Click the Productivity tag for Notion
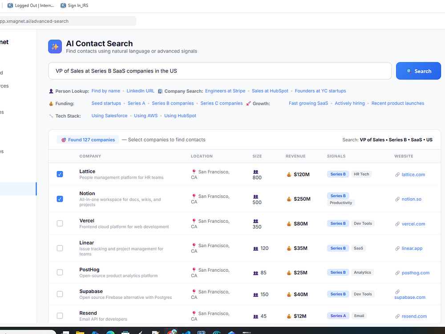The image size is (445, 334). [x=341, y=203]
